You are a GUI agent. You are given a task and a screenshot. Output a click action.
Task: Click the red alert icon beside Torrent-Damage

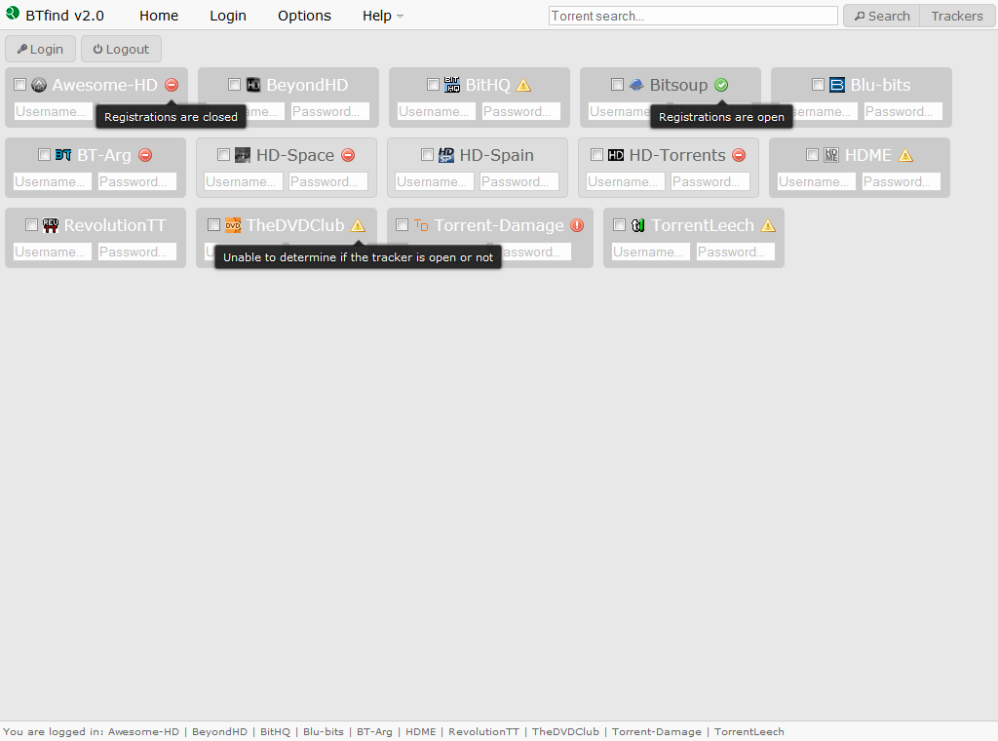click(x=576, y=225)
